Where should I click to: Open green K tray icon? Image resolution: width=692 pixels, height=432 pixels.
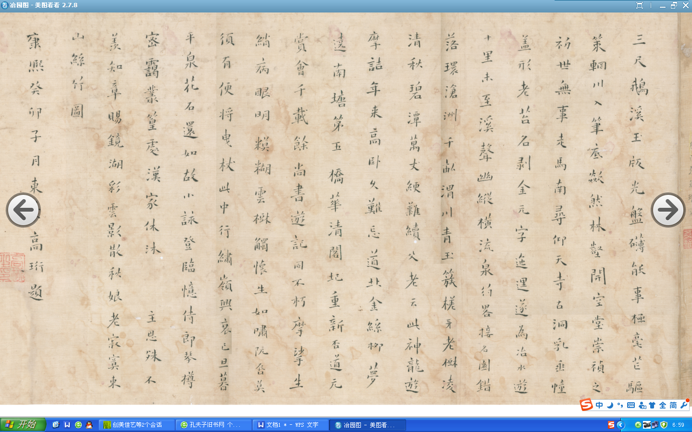coord(638,425)
